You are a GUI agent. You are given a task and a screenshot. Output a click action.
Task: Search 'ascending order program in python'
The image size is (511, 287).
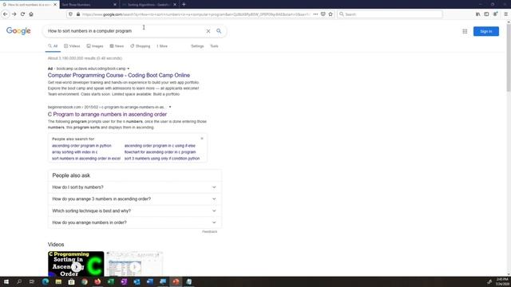coord(81,146)
